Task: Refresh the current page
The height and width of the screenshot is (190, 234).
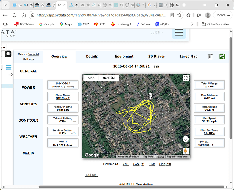Action: tap(14, 15)
